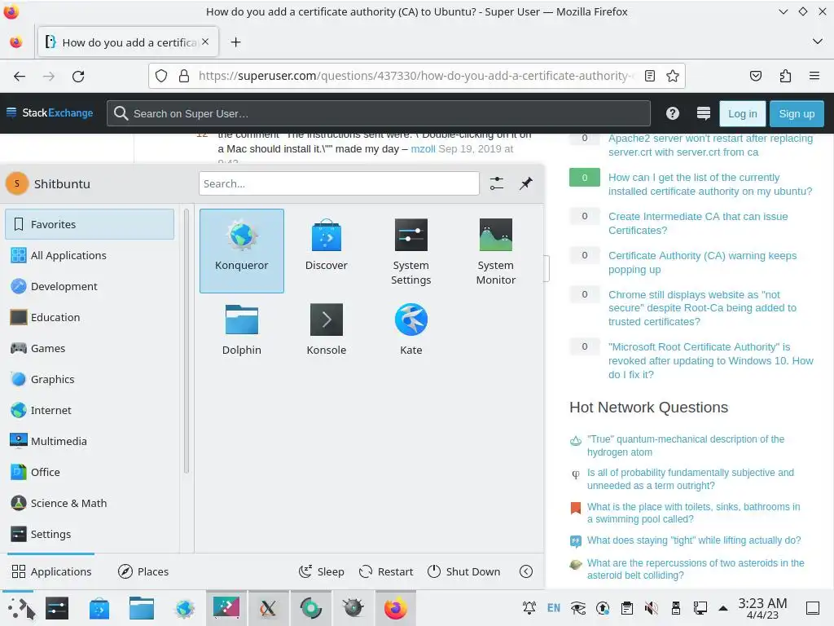This screenshot has width=834, height=626.
Task: Open Firefox tracking protection shield
Action: 161,76
